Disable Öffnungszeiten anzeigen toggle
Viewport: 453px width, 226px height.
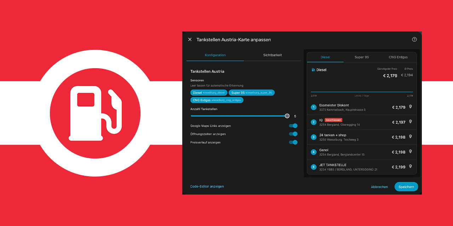point(293,134)
